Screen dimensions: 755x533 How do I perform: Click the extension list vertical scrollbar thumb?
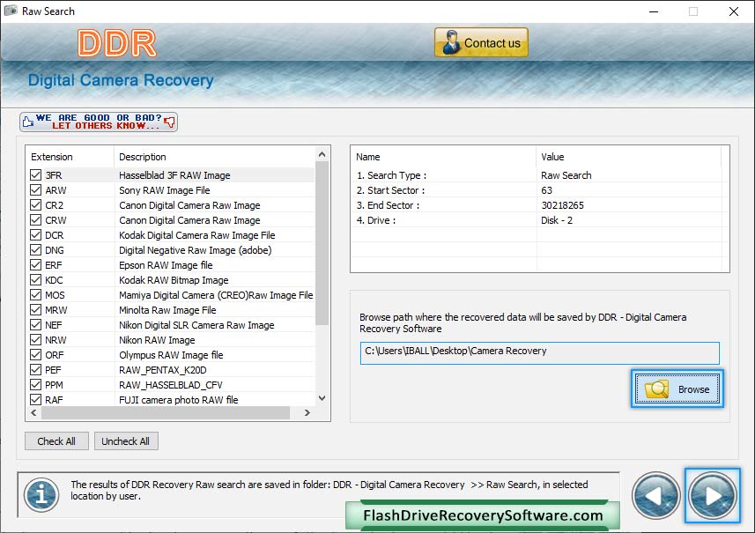(x=322, y=243)
